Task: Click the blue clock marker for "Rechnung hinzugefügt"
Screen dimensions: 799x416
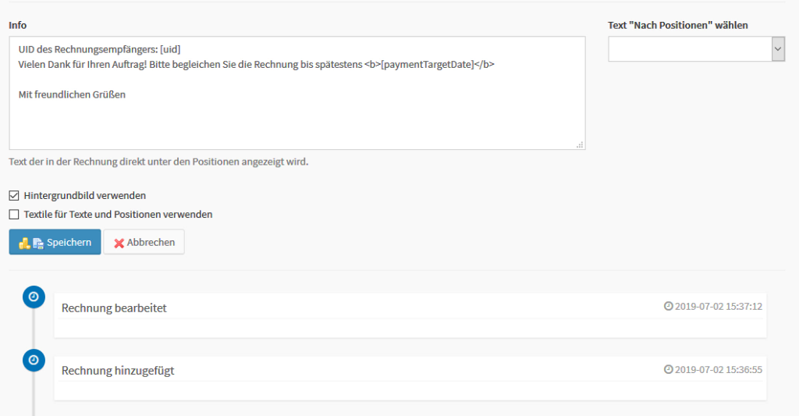Action: click(x=34, y=359)
